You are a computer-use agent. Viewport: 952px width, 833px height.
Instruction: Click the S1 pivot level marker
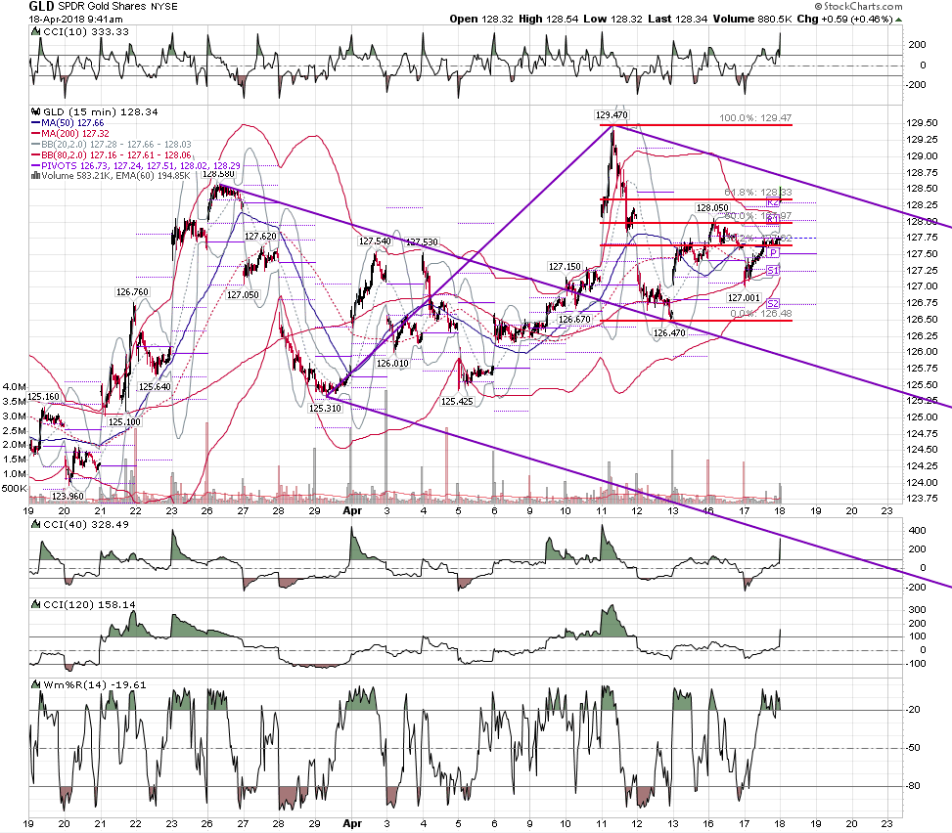tap(772, 271)
